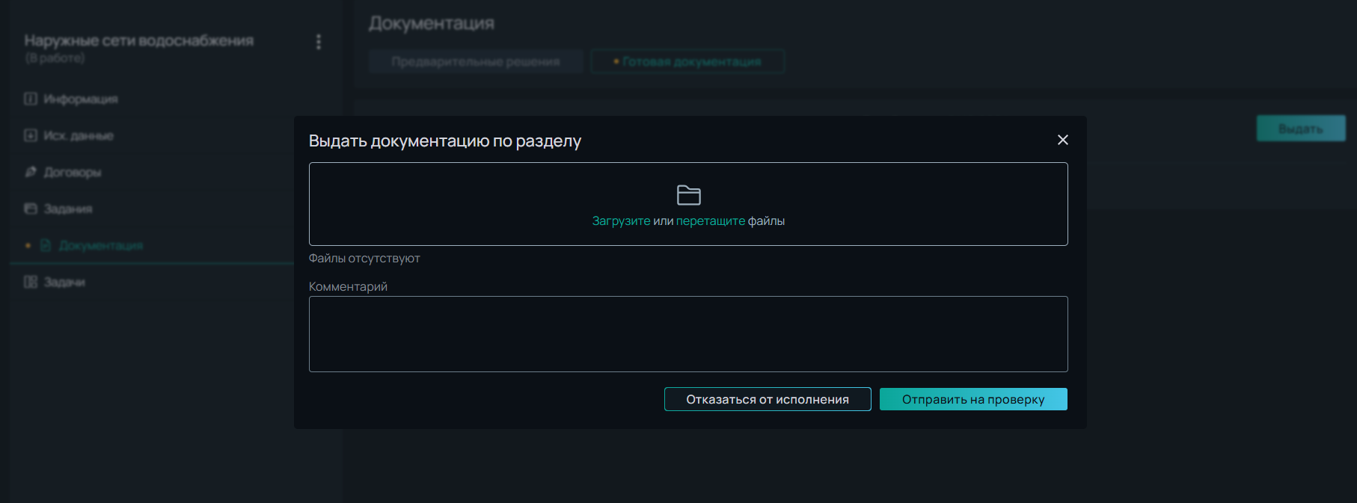Click the Загрузите upload link
The image size is (1357, 503).
click(x=621, y=221)
